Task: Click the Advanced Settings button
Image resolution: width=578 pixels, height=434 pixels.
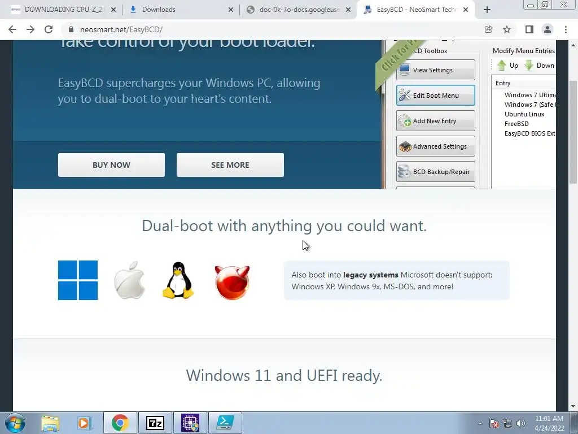Action: pyautogui.click(x=436, y=146)
